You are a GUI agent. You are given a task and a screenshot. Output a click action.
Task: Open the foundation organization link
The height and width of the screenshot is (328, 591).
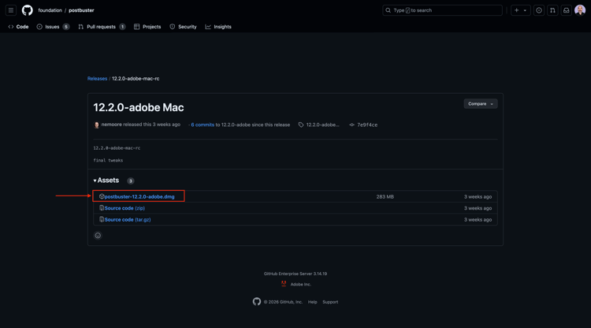[x=50, y=10]
